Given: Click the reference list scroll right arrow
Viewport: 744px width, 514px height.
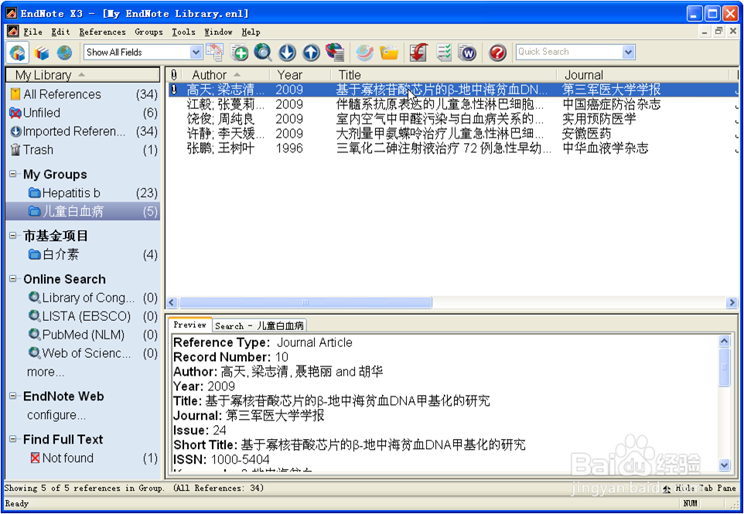Looking at the screenshot, I should click(731, 302).
